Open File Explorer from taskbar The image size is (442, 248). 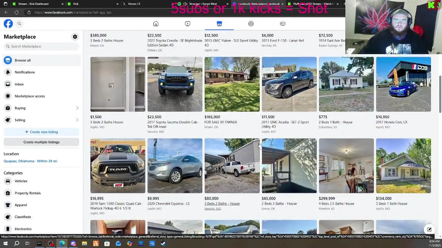84,244
